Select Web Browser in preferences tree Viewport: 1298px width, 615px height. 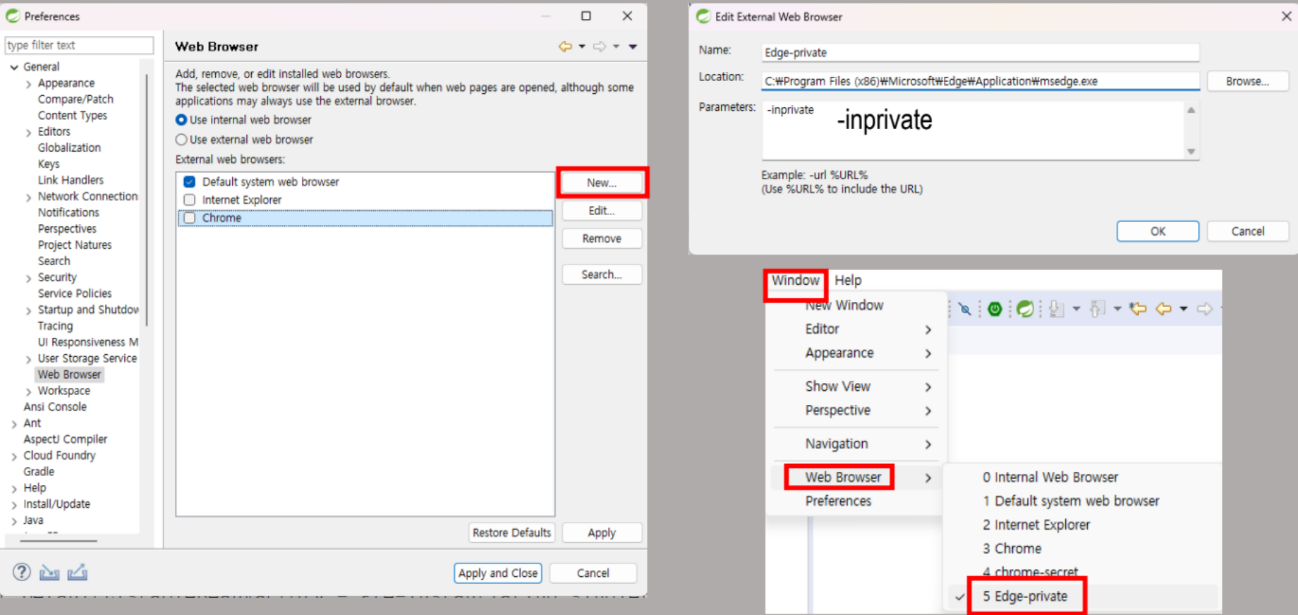(69, 375)
